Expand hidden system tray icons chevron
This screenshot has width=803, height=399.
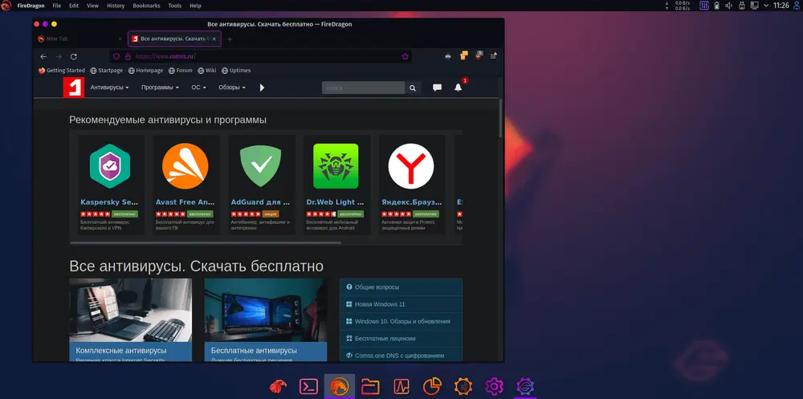(x=766, y=6)
